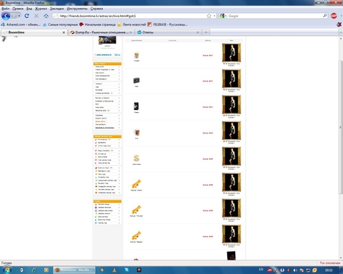Open the woman photo in dollar sign row
This screenshot has height=274, width=343.
tap(232, 156)
